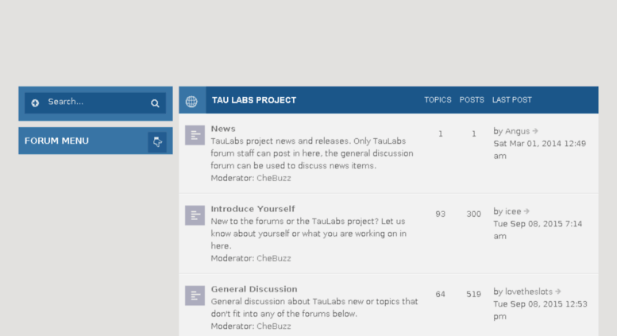Open the Introduce Yourself forum
The height and width of the screenshot is (336, 617).
[x=253, y=209]
